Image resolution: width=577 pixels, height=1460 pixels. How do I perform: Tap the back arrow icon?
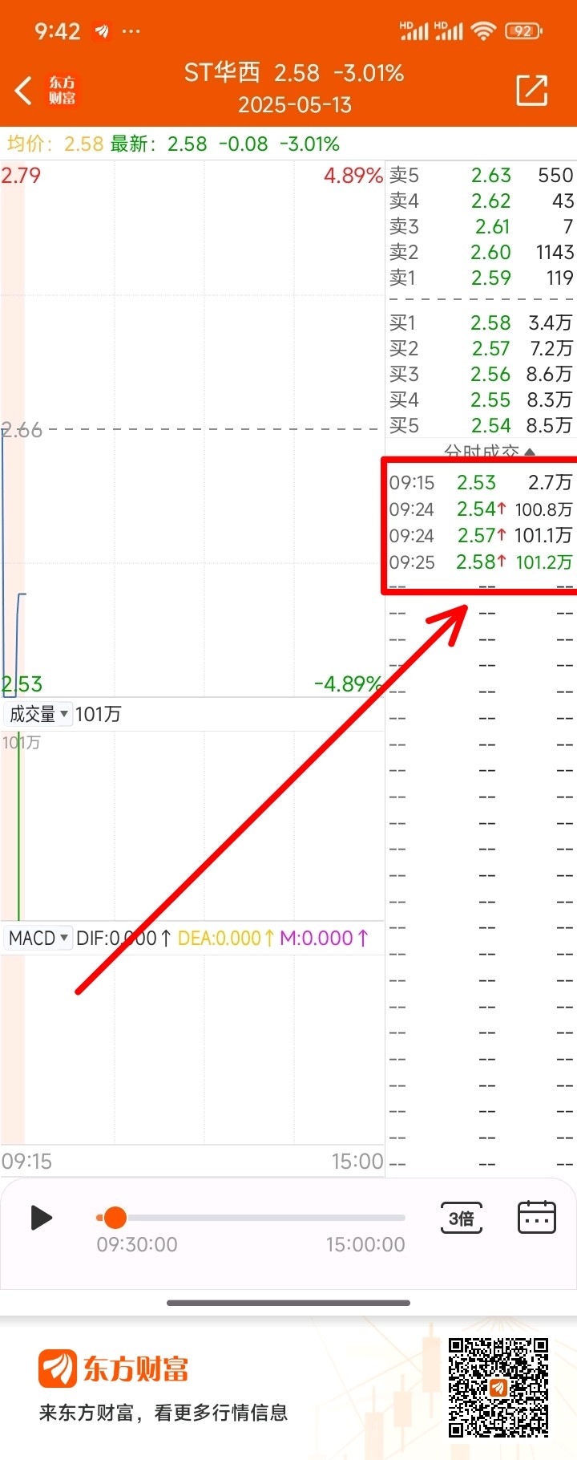[24, 91]
